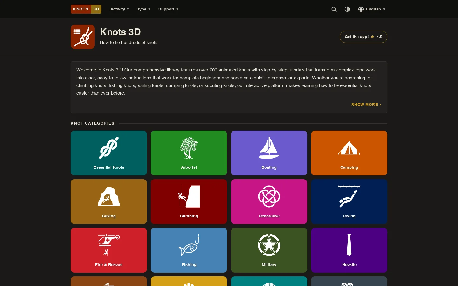Click the Diving category label
This screenshot has width=458, height=286.
point(349,216)
